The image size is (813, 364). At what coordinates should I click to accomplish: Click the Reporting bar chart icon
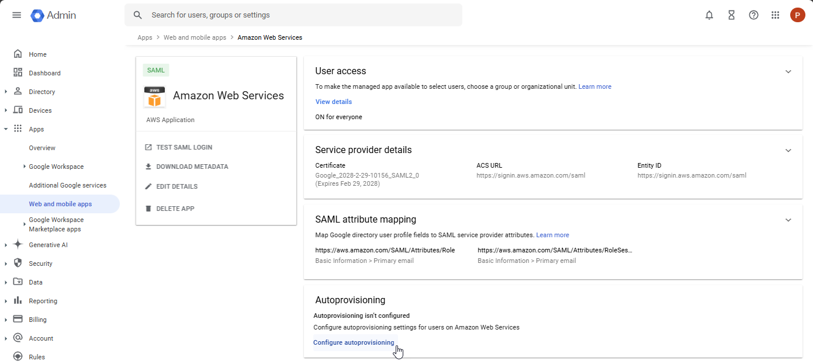(18, 301)
